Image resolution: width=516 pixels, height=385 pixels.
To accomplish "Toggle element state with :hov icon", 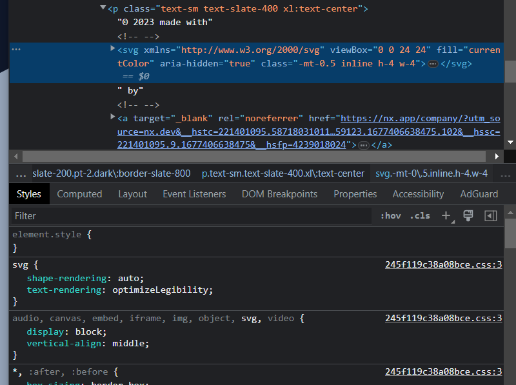I will [390, 215].
